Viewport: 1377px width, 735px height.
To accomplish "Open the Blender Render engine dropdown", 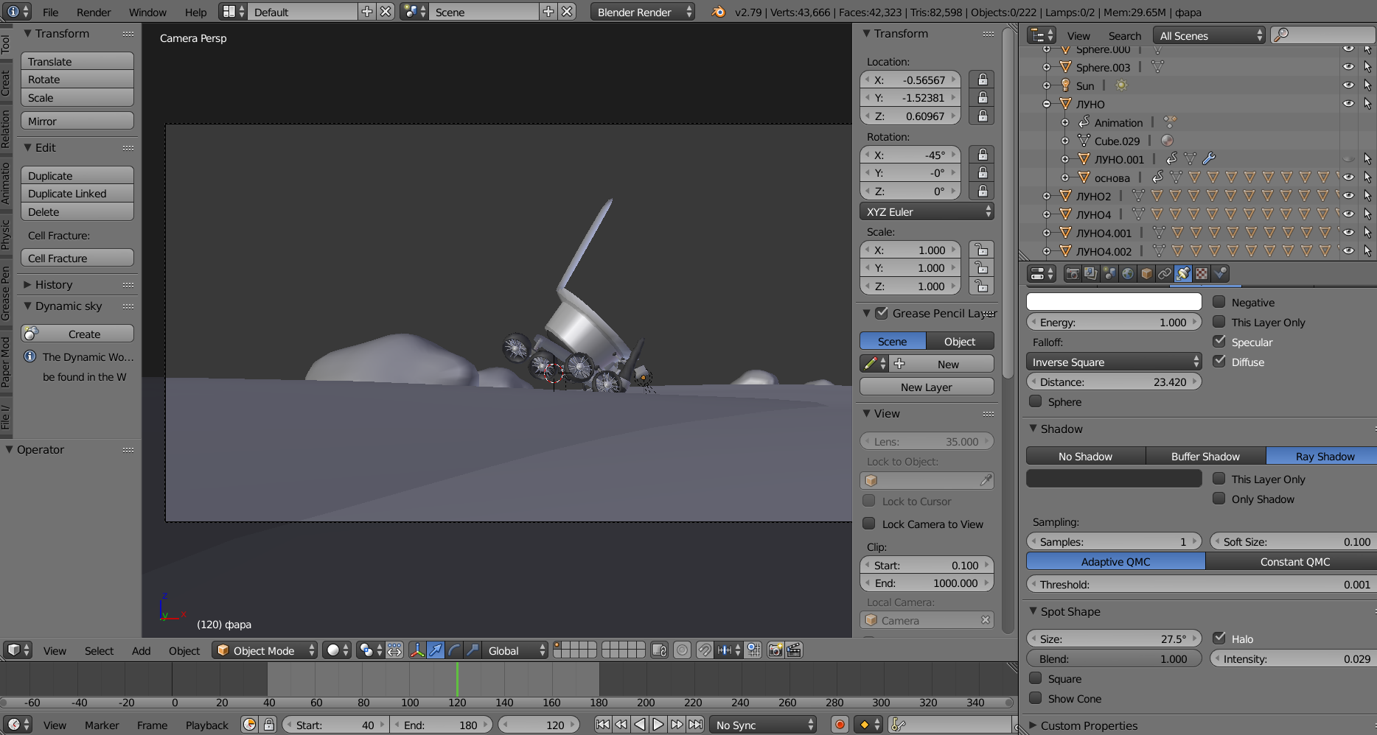I will tap(643, 12).
